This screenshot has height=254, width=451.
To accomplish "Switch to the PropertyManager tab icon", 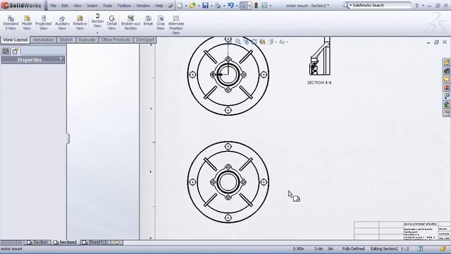I will click(16, 52).
